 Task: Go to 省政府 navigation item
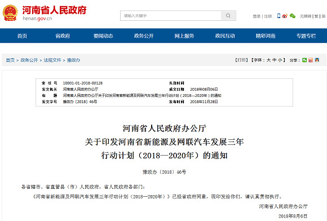[63, 36]
